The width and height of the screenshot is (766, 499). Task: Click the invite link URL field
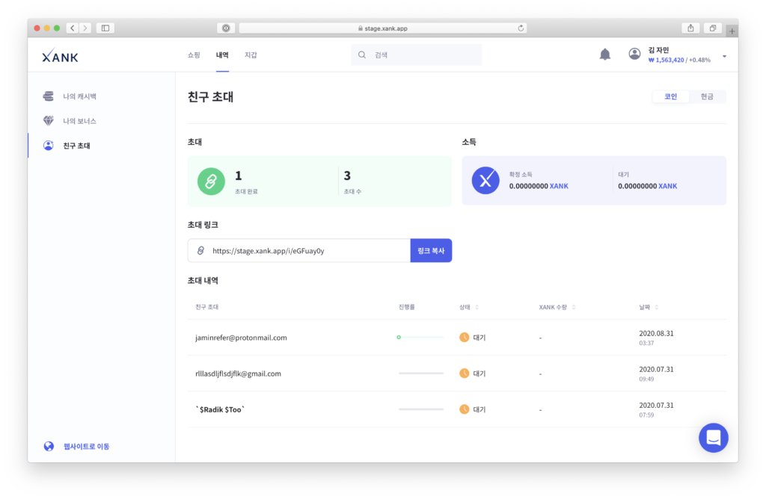[x=299, y=251]
